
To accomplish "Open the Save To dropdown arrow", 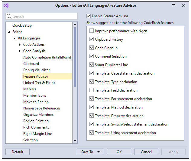I will pyautogui.click(x=99, y=152).
